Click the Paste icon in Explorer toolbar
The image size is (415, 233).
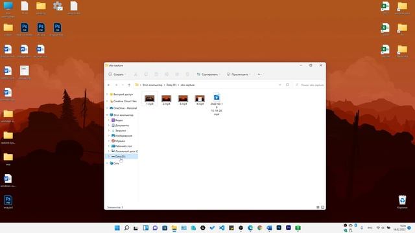(156, 74)
